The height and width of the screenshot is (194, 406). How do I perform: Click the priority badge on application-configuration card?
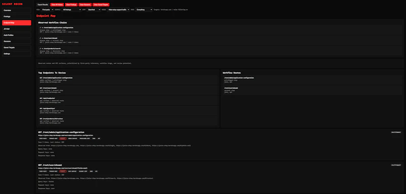[62, 139]
